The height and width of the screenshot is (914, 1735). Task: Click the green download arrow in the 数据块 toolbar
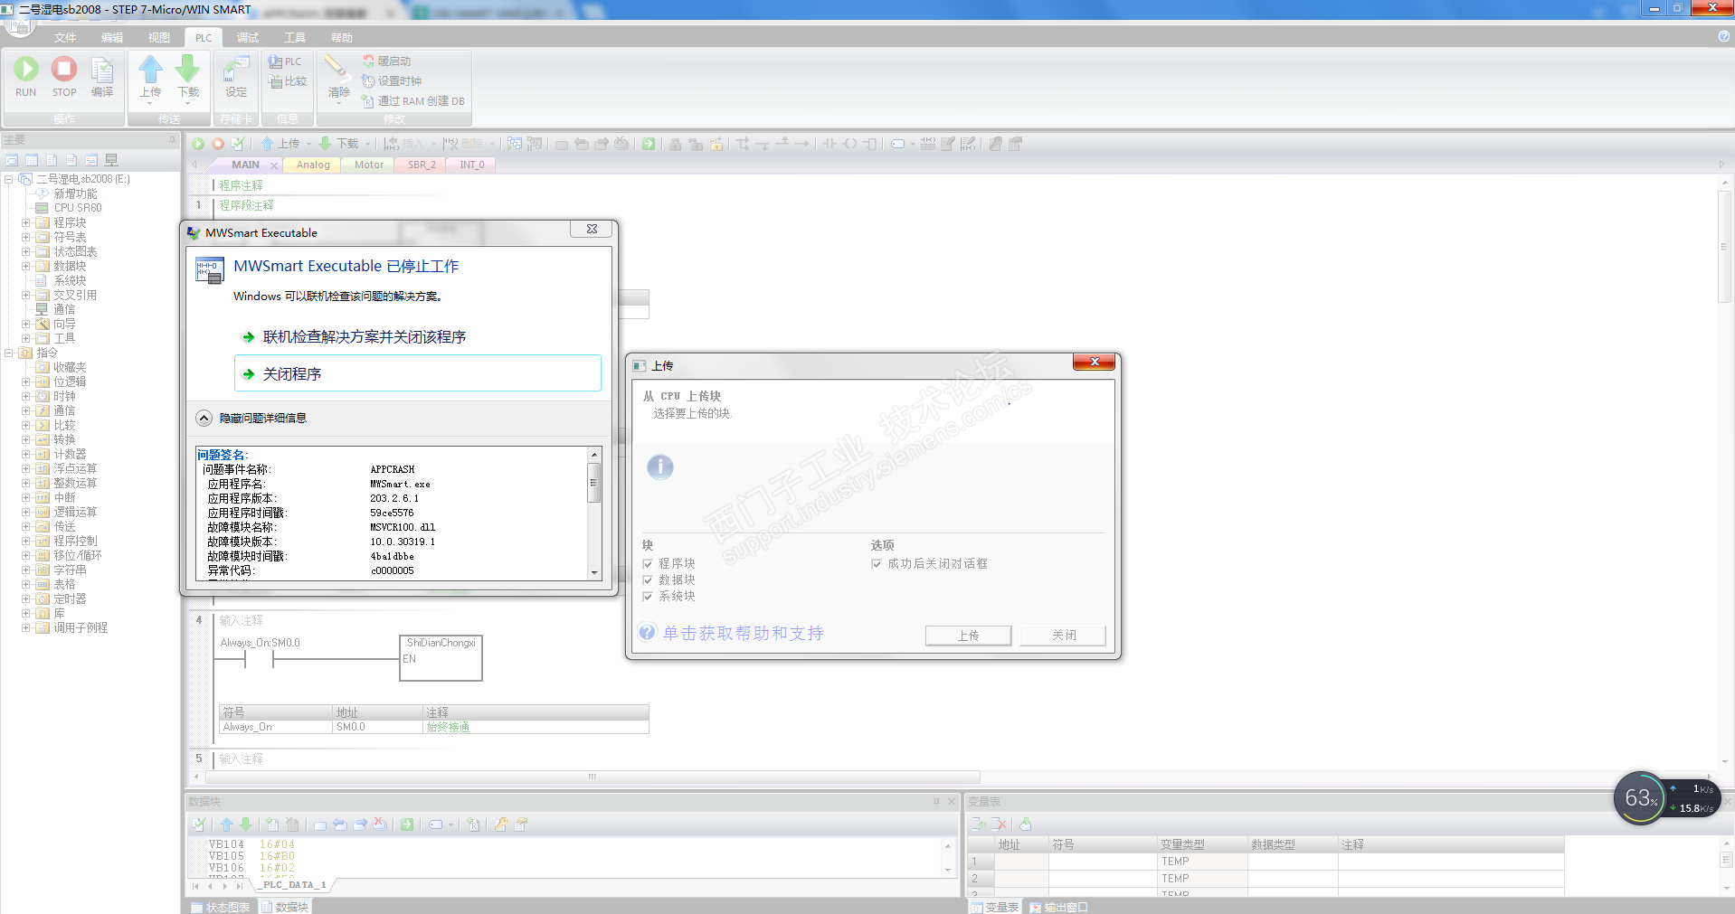pyautogui.click(x=245, y=824)
